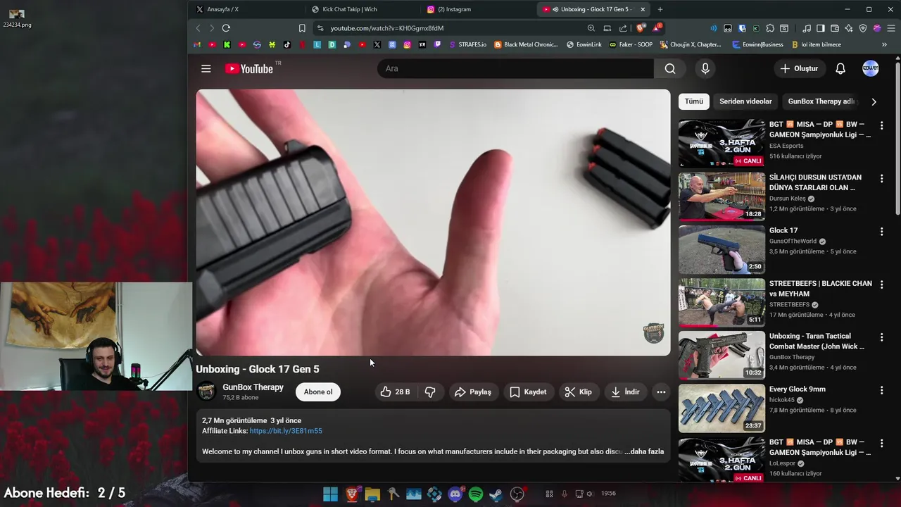Open the Instagram bookmark icon in the bookmarks bar

pyautogui.click(x=407, y=44)
